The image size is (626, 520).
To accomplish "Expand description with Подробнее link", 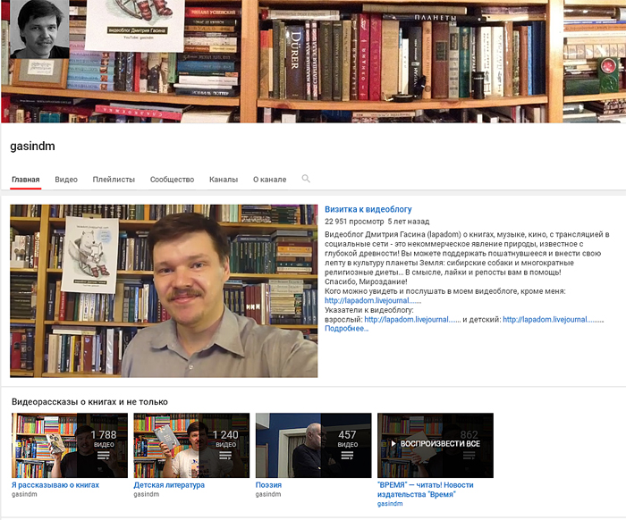I will pos(346,329).
